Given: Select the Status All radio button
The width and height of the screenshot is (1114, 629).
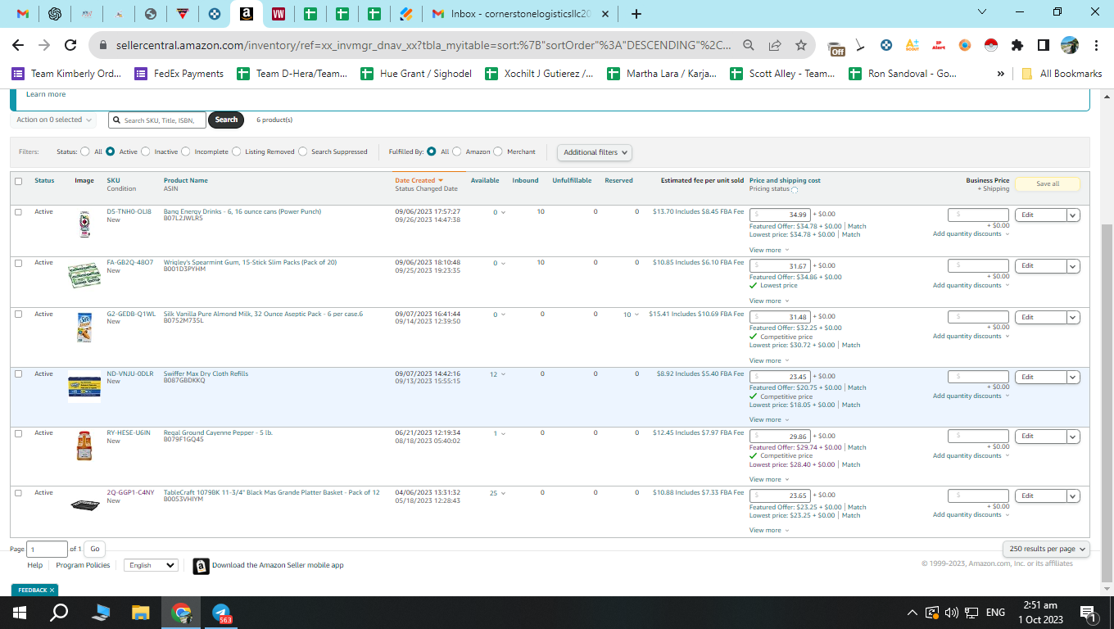Looking at the screenshot, I should 85,152.
